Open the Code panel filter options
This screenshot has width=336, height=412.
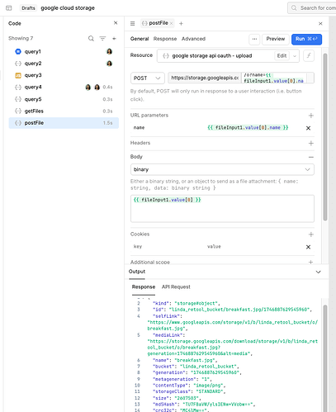tap(102, 39)
